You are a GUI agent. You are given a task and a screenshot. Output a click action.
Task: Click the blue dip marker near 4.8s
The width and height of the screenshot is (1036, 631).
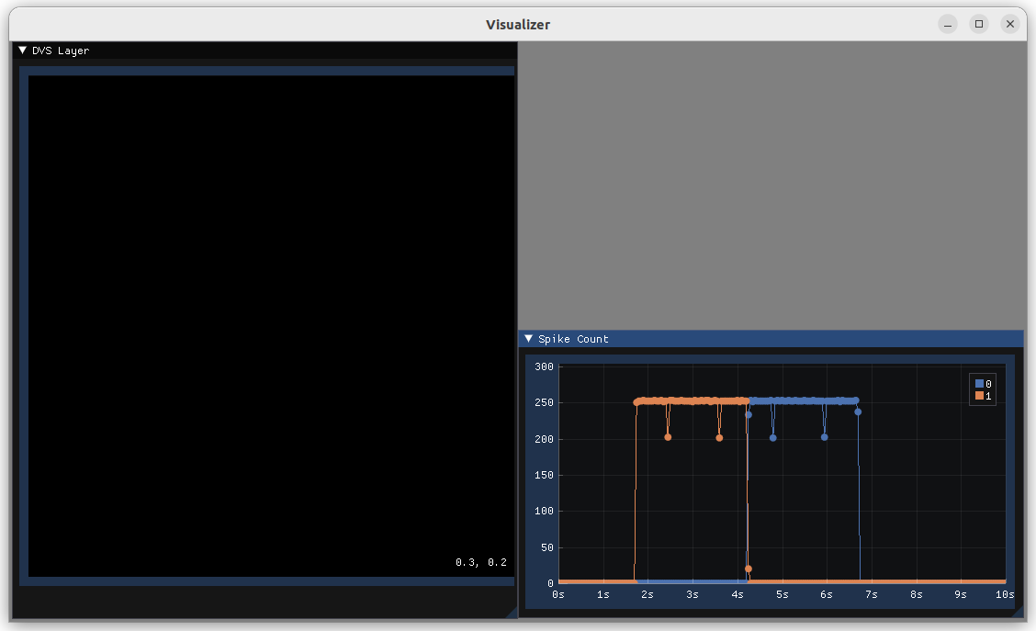pos(773,438)
